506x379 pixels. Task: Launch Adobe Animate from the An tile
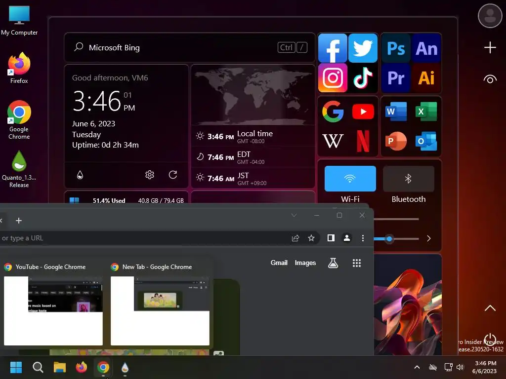426,48
